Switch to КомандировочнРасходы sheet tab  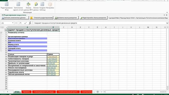pos(44,92)
